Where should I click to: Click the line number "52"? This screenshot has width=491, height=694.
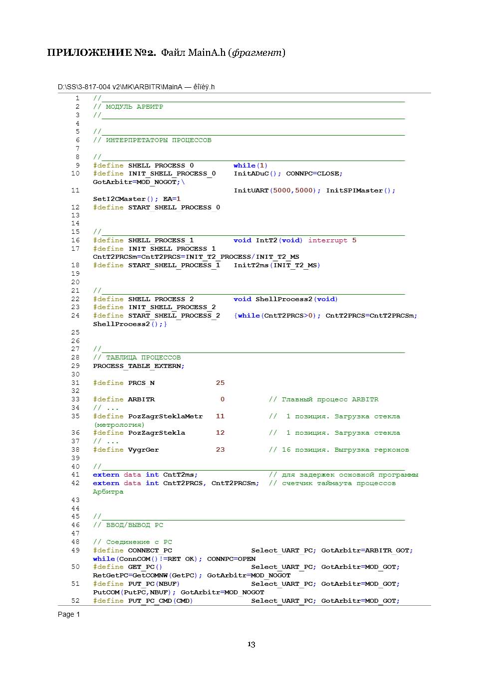click(75, 601)
